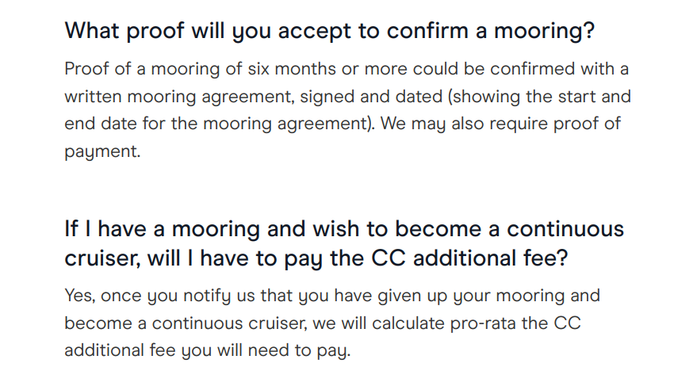Click the heading about proof to confirm a mooring

329,32
